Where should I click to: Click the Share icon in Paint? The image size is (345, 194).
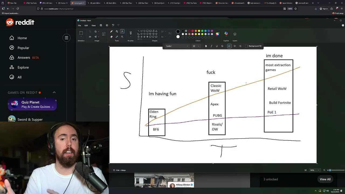[x=107, y=25]
